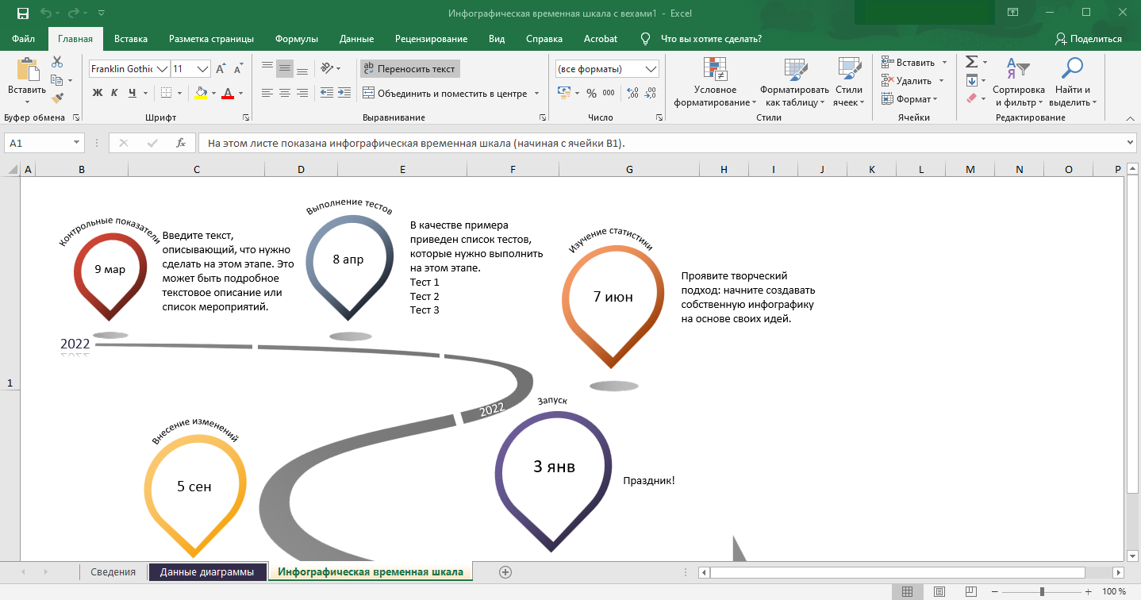Open the number format dropdown showing (все форматы)
The width and height of the screenshot is (1141, 600).
(x=605, y=68)
